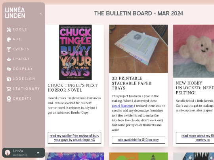Click the Stationary envelope icon
The image size is (214, 160).
click(9, 89)
